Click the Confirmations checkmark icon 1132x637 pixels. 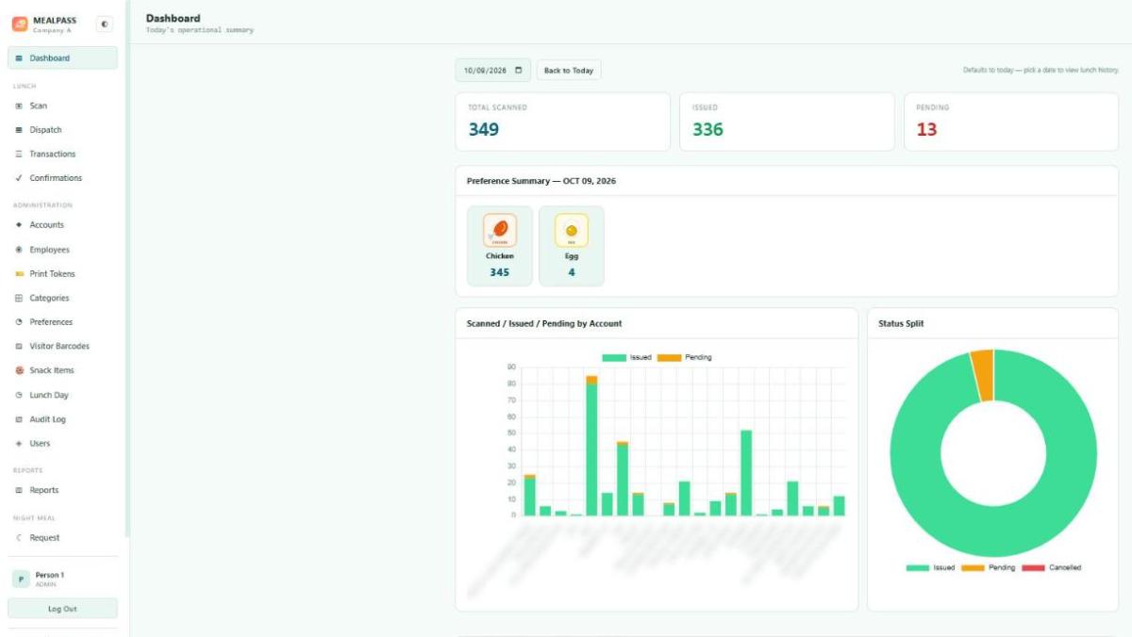point(19,178)
